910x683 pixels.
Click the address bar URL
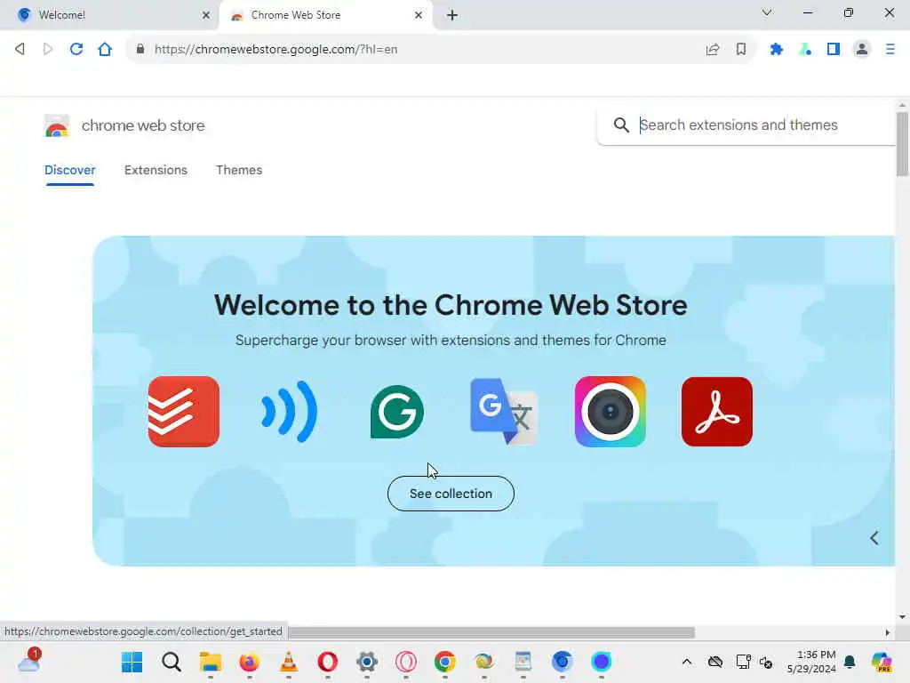[x=275, y=50]
